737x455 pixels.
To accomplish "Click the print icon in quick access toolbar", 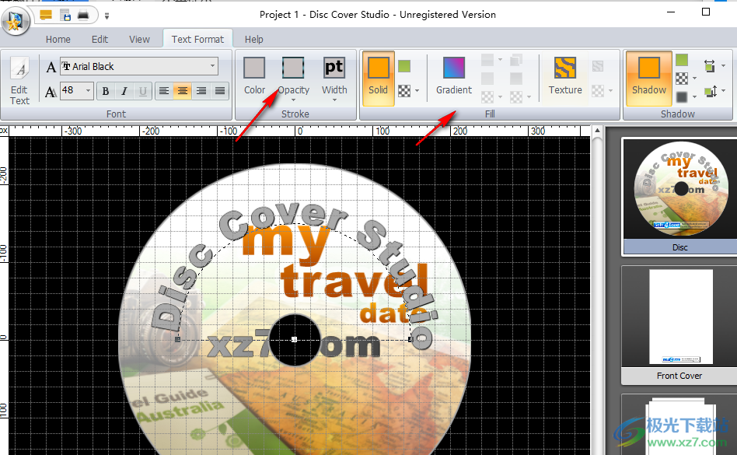I will (x=83, y=15).
